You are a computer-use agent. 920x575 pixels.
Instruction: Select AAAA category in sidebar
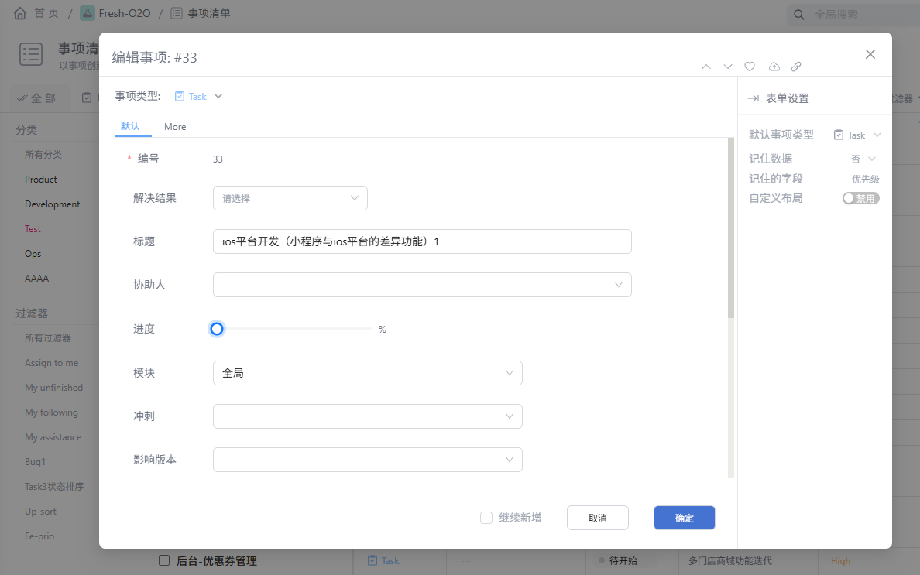tap(37, 279)
